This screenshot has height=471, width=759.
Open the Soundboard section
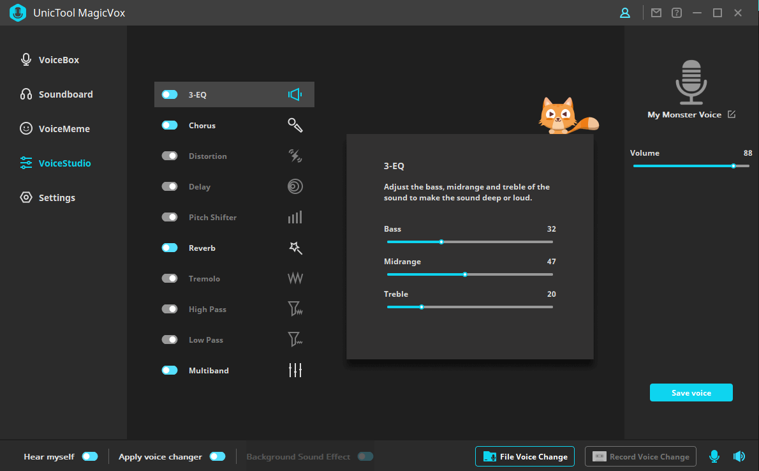pyautogui.click(x=65, y=94)
